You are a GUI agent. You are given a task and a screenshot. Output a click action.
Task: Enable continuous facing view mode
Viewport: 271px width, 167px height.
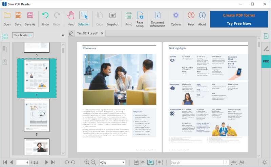pyautogui.click(x=159, y=162)
